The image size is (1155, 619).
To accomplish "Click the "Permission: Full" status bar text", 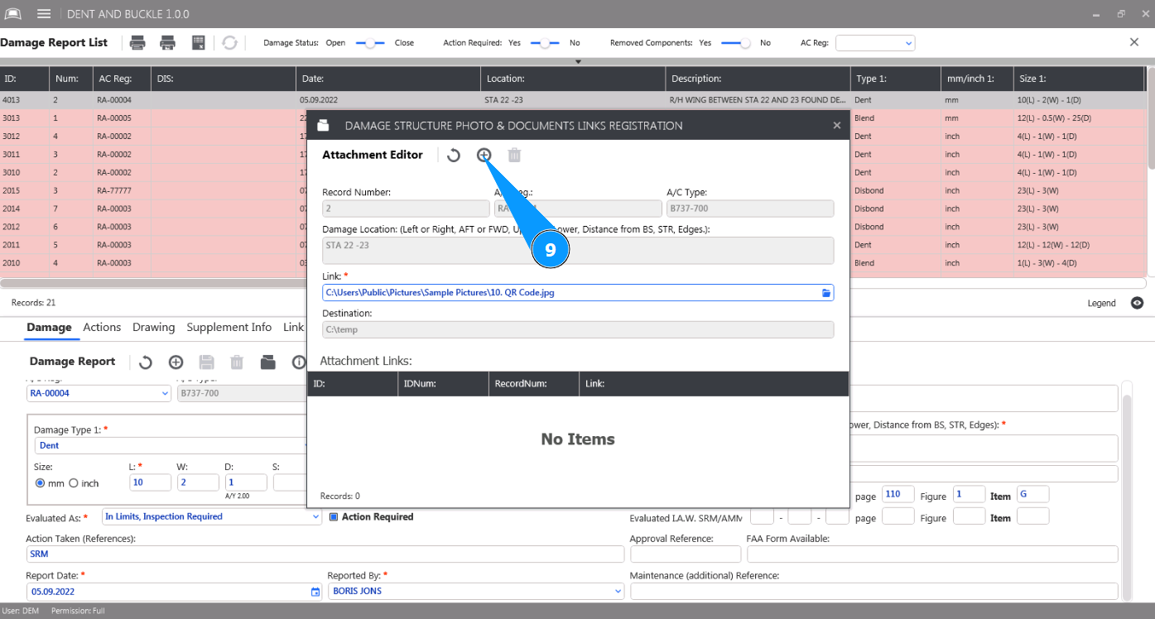I will [x=78, y=612].
